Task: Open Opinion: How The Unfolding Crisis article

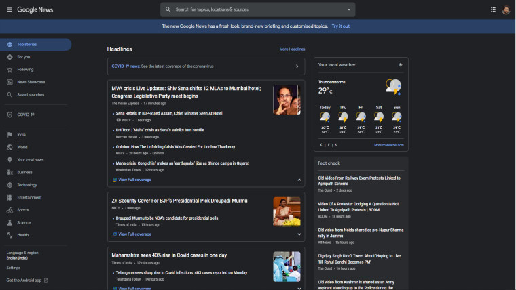Action: pos(175,147)
